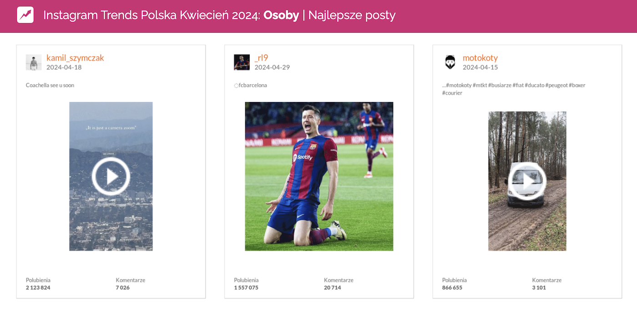Play the Coachella video post
The height and width of the screenshot is (309, 637).
coord(111,177)
